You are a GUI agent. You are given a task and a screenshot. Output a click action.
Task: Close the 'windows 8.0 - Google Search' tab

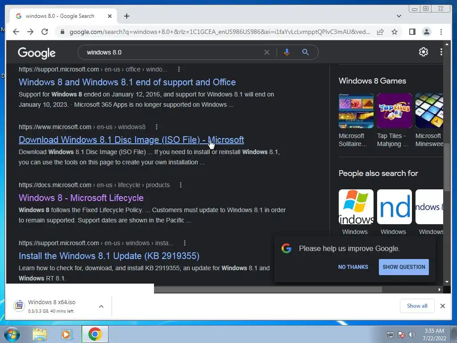coord(110,16)
